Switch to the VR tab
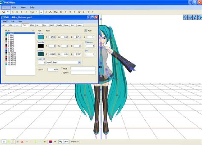The height and width of the screenshot is (145, 202). 11,25
